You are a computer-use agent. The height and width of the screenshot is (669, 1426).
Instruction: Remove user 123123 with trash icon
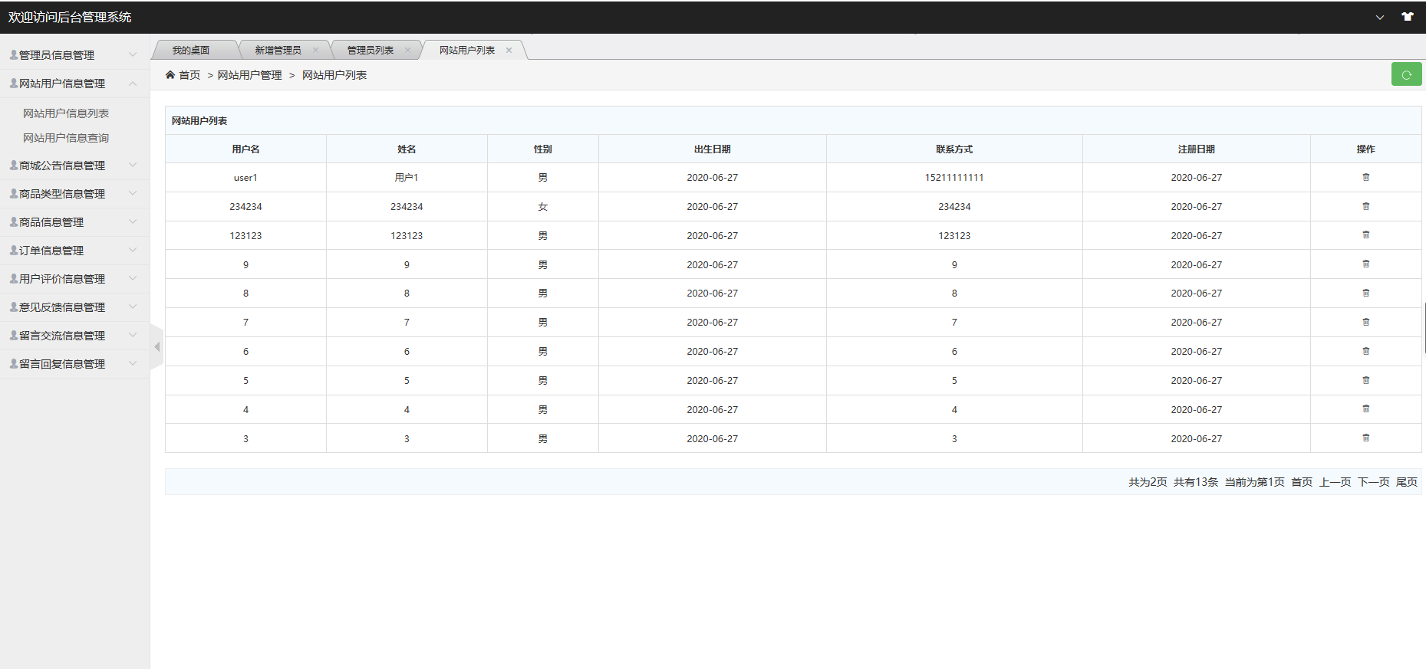(x=1365, y=235)
